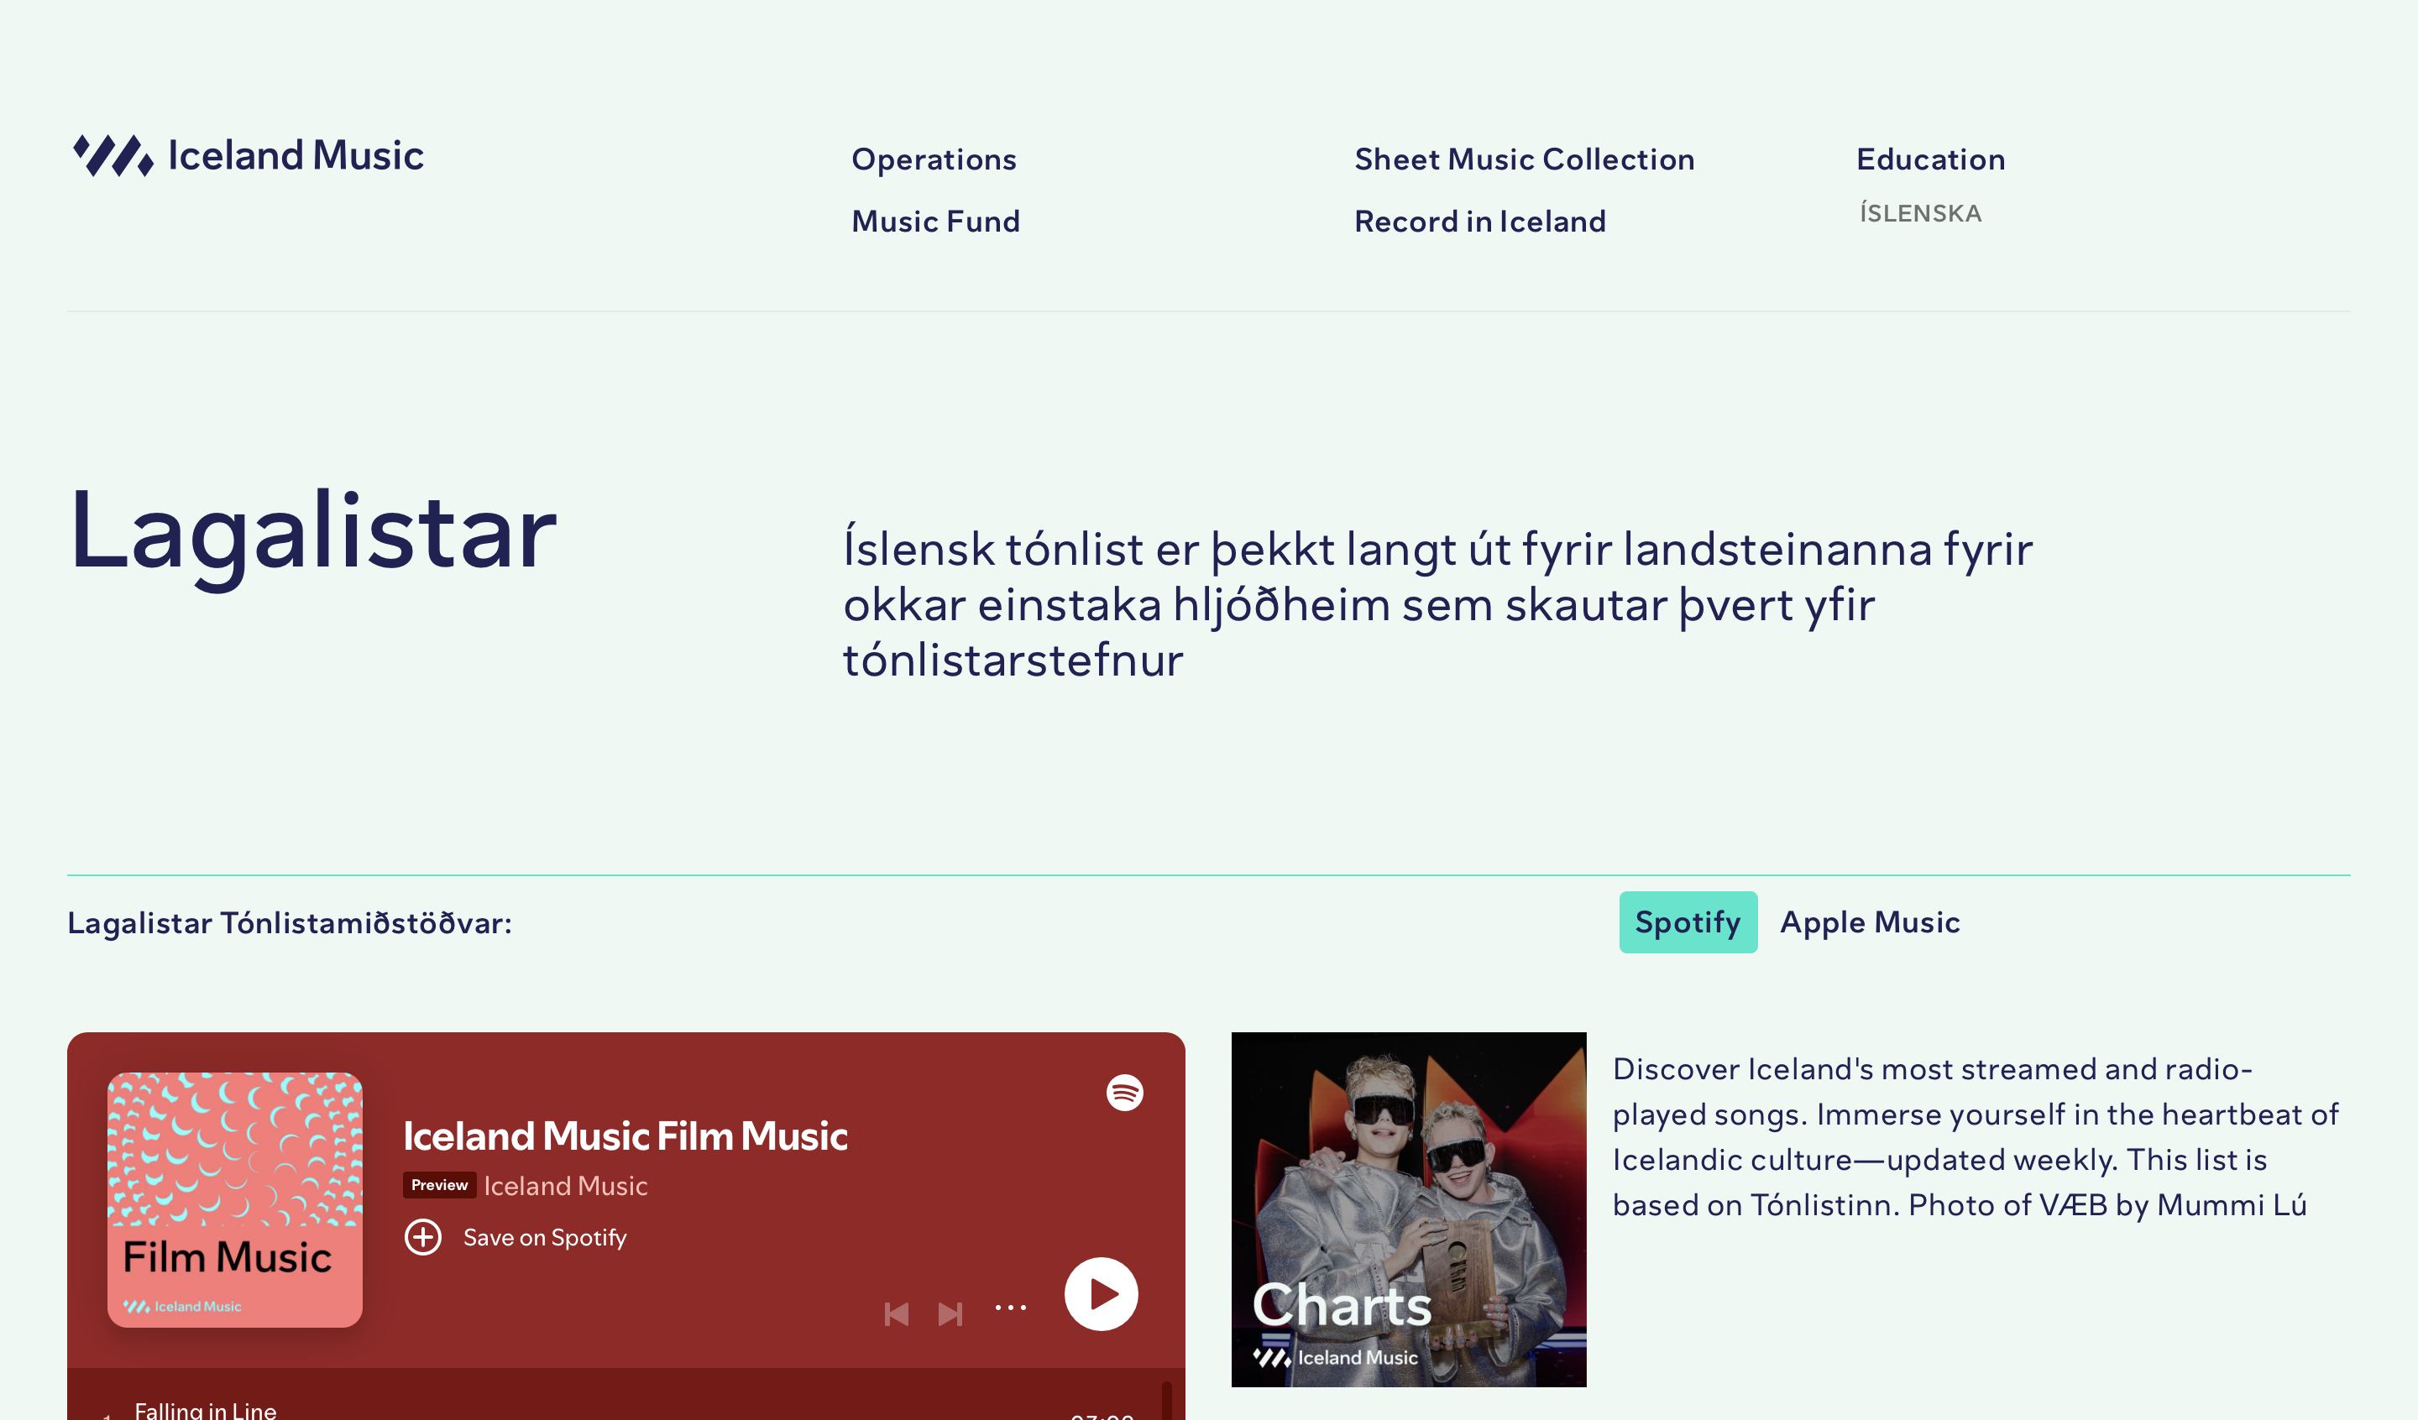The image size is (2418, 1420).
Task: Play the Falling in Line track
Action: point(206,1409)
